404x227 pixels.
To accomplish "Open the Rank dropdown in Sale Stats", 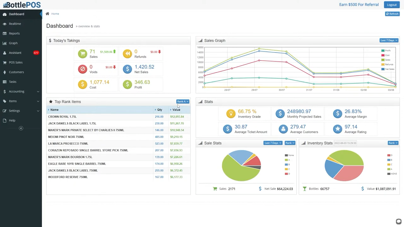I will point(290,143).
